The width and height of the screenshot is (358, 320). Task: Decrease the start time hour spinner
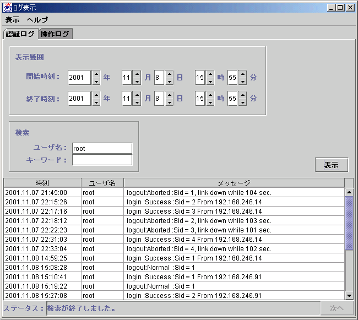pos(210,82)
